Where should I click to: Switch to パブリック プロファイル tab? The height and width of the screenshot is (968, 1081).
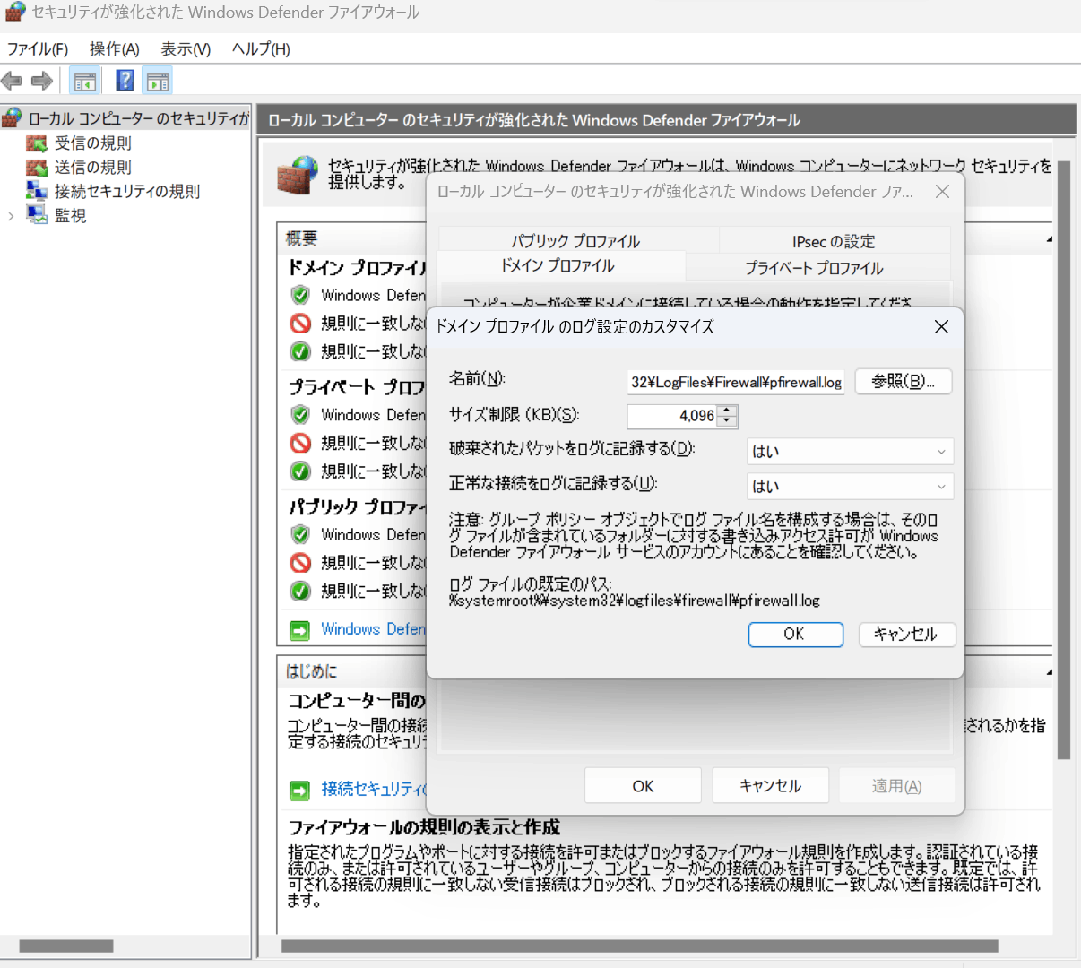click(x=576, y=241)
